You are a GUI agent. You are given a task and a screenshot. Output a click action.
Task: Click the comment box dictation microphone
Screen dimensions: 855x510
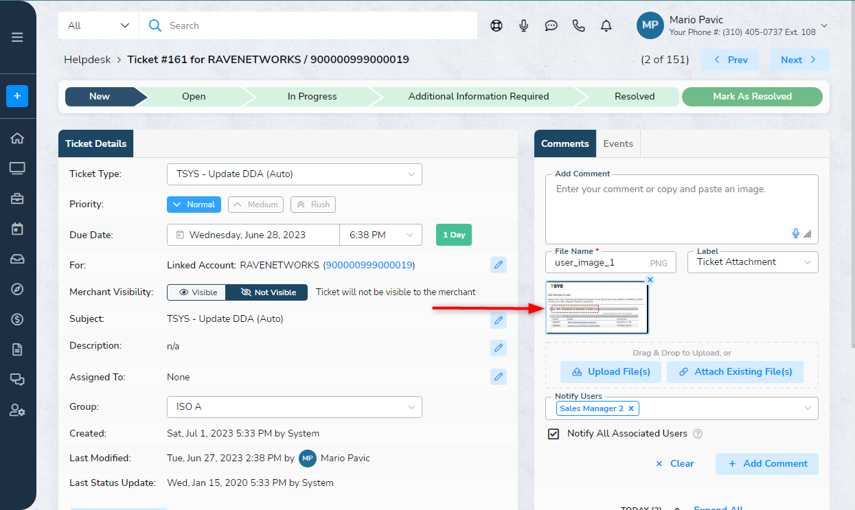coord(796,233)
